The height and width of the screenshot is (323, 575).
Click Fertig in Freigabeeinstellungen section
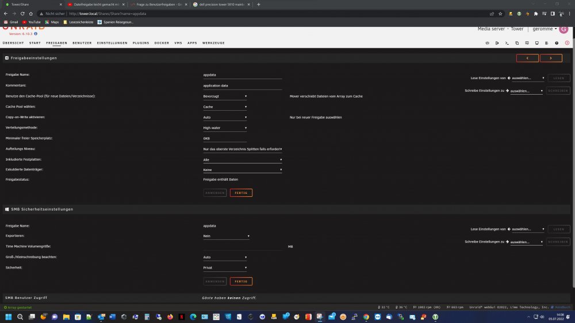pos(241,193)
